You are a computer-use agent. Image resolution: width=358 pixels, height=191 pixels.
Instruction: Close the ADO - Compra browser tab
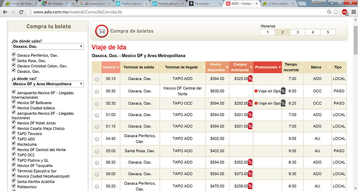[x=256, y=4]
